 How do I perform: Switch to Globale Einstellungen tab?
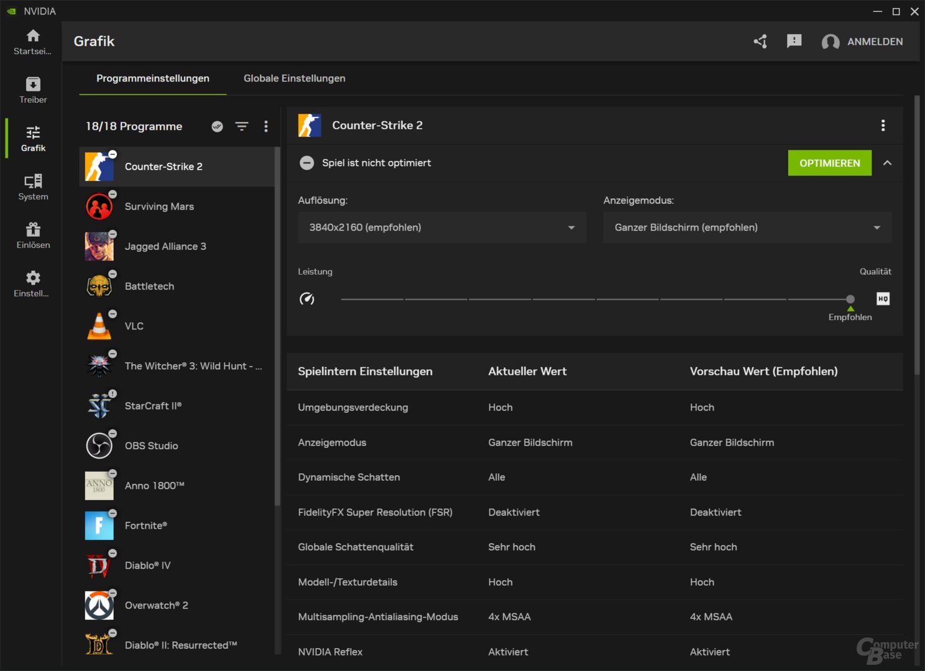tap(294, 78)
